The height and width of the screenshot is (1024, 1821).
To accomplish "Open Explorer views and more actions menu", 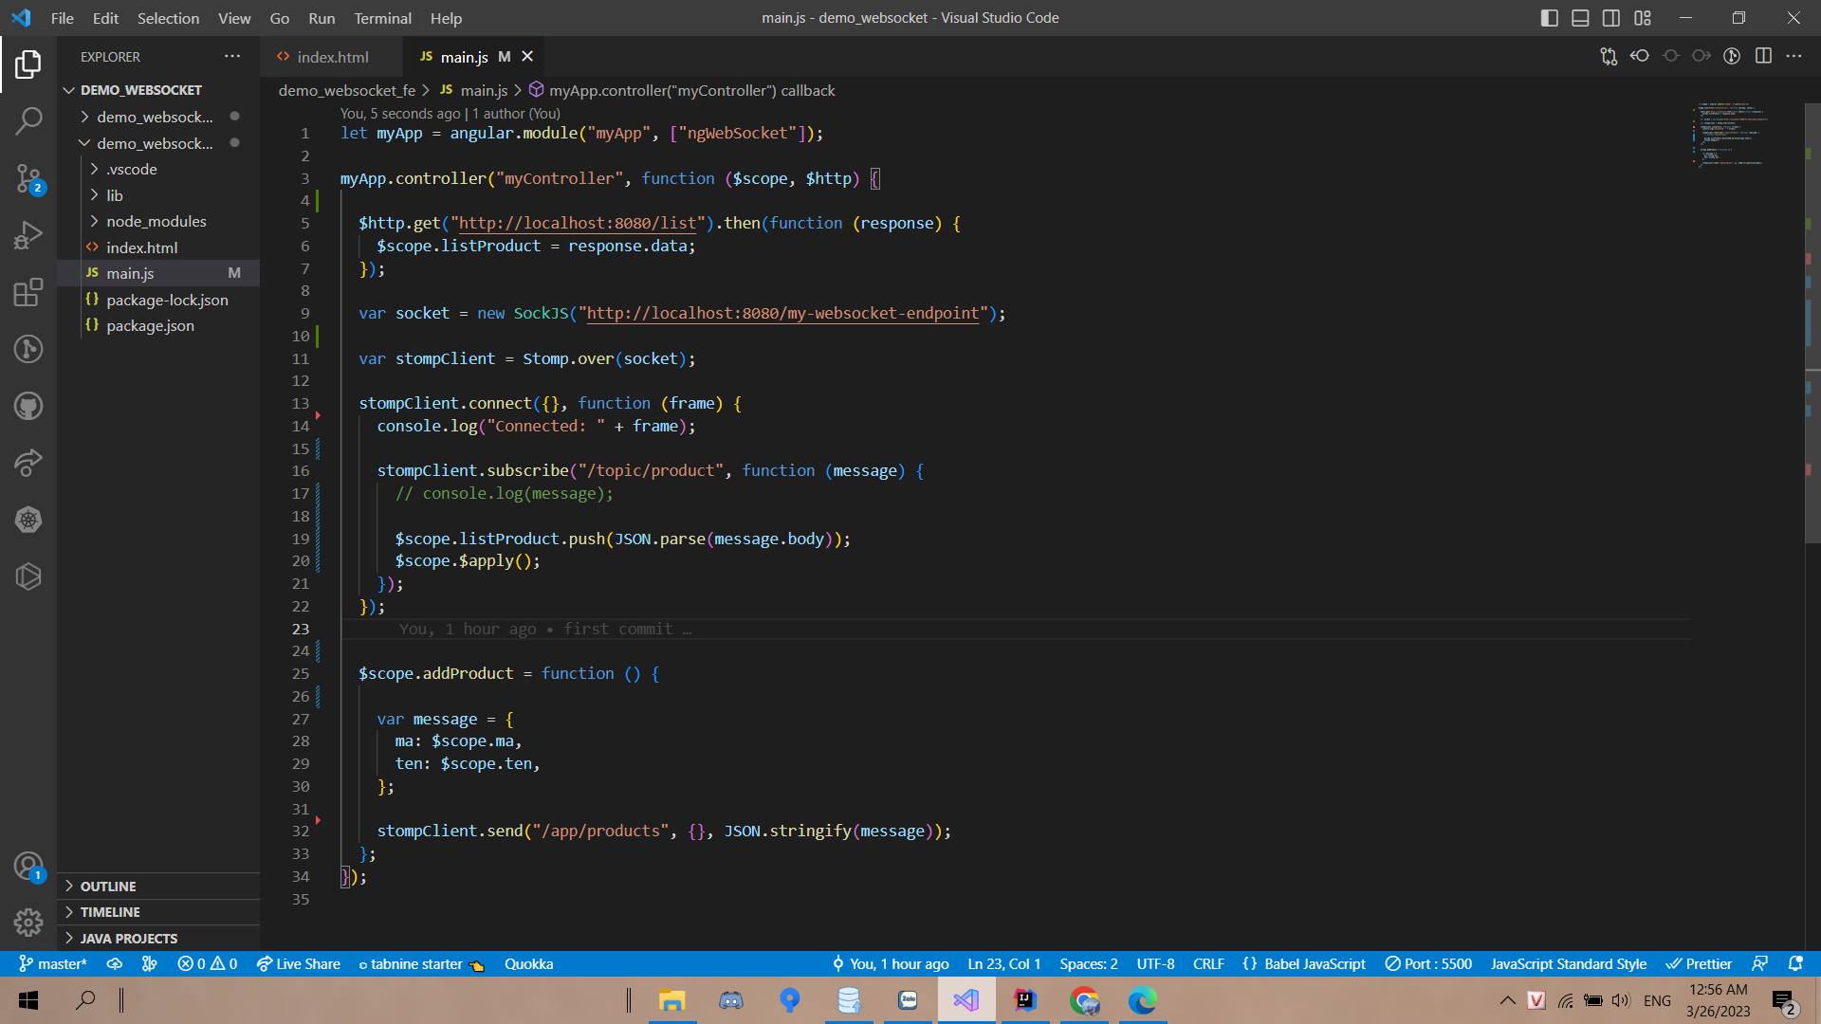I will 232,56.
